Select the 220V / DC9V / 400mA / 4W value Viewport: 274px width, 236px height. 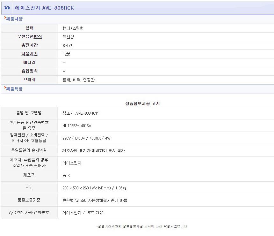coord(86,138)
